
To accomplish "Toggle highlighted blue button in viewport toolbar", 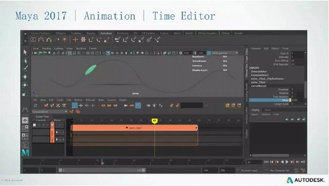I will (x=108, y=53).
